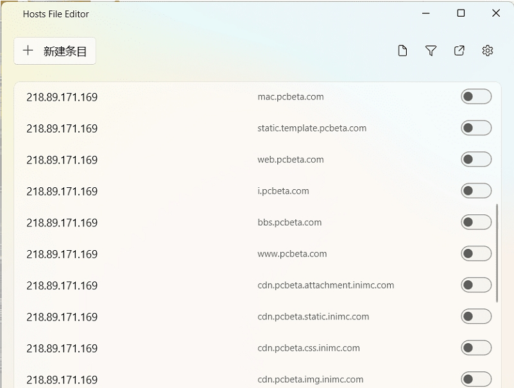This screenshot has width=514, height=388.
Task: Click the open hosts file icon
Action: (459, 51)
